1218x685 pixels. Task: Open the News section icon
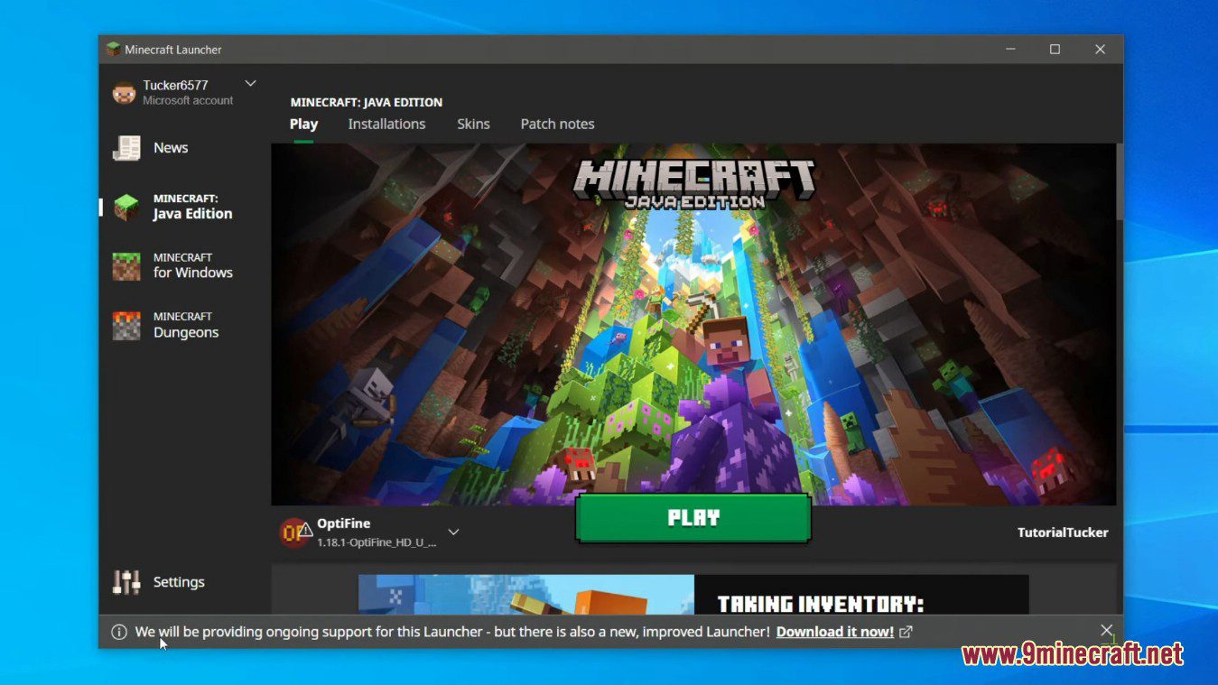tap(126, 148)
